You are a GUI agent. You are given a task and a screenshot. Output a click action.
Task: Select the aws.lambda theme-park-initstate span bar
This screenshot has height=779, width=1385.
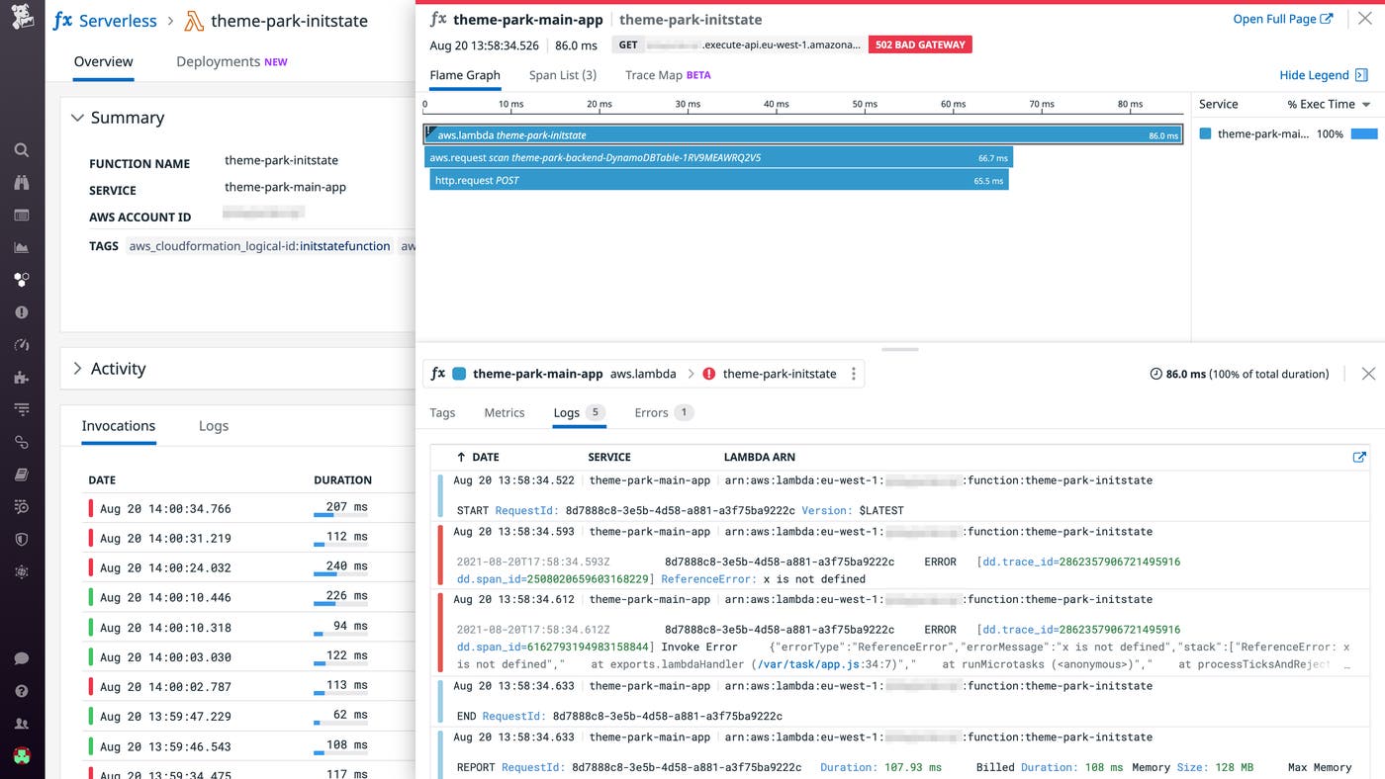coord(803,135)
